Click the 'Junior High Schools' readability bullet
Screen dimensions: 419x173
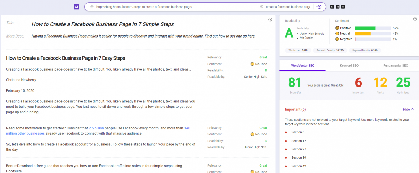[312, 34]
